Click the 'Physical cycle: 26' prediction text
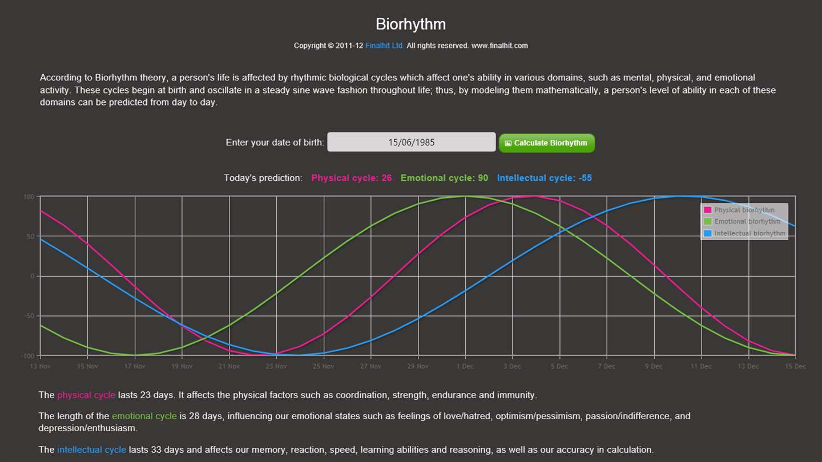Image resolution: width=822 pixels, height=462 pixels. 352,178
